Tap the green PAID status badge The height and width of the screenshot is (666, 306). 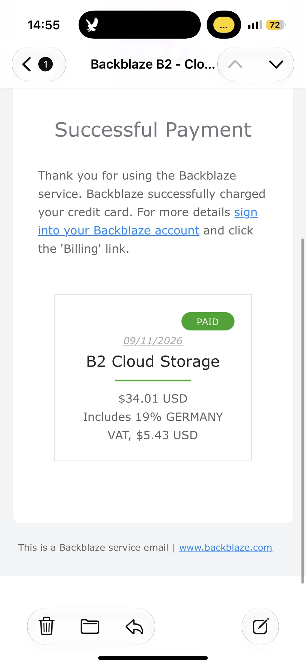(208, 321)
